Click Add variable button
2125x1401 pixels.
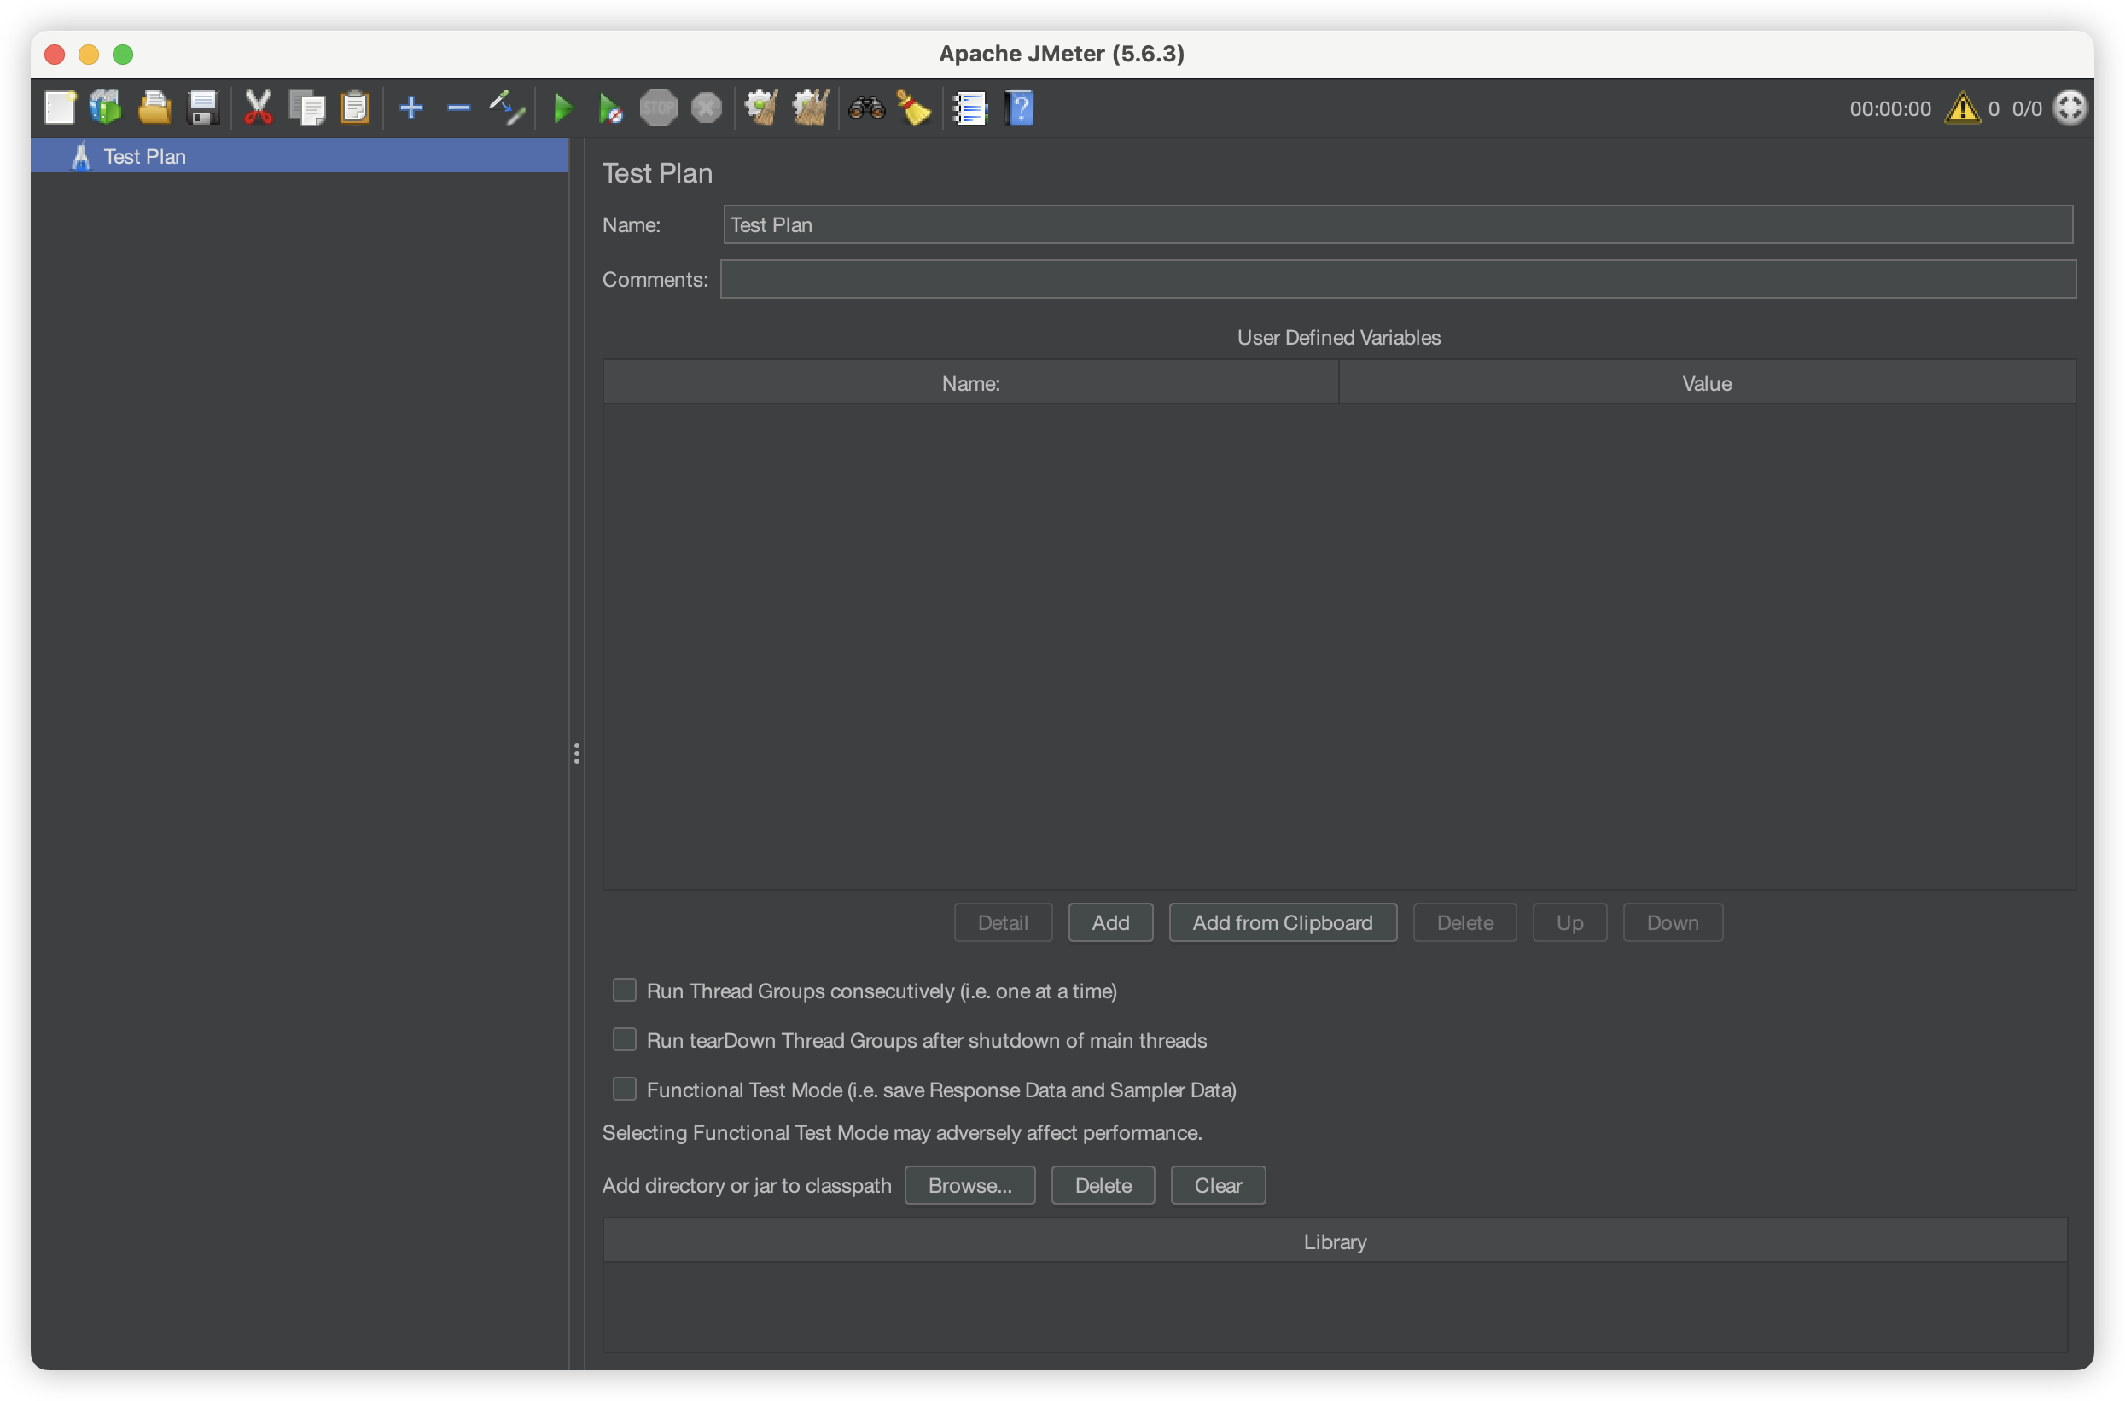[1109, 922]
